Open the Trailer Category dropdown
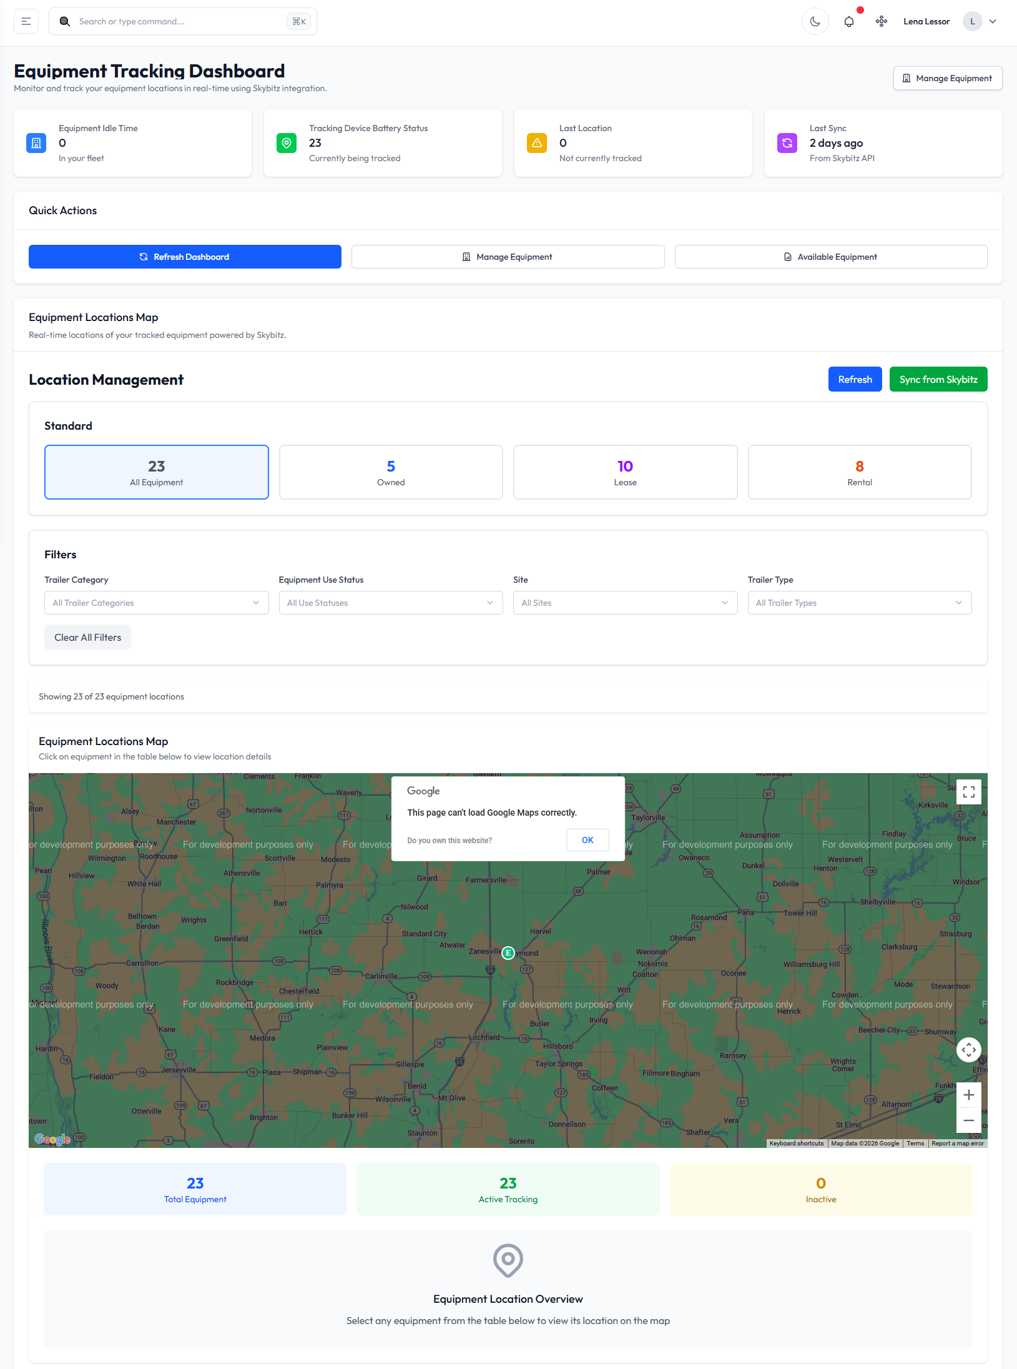 click(156, 603)
